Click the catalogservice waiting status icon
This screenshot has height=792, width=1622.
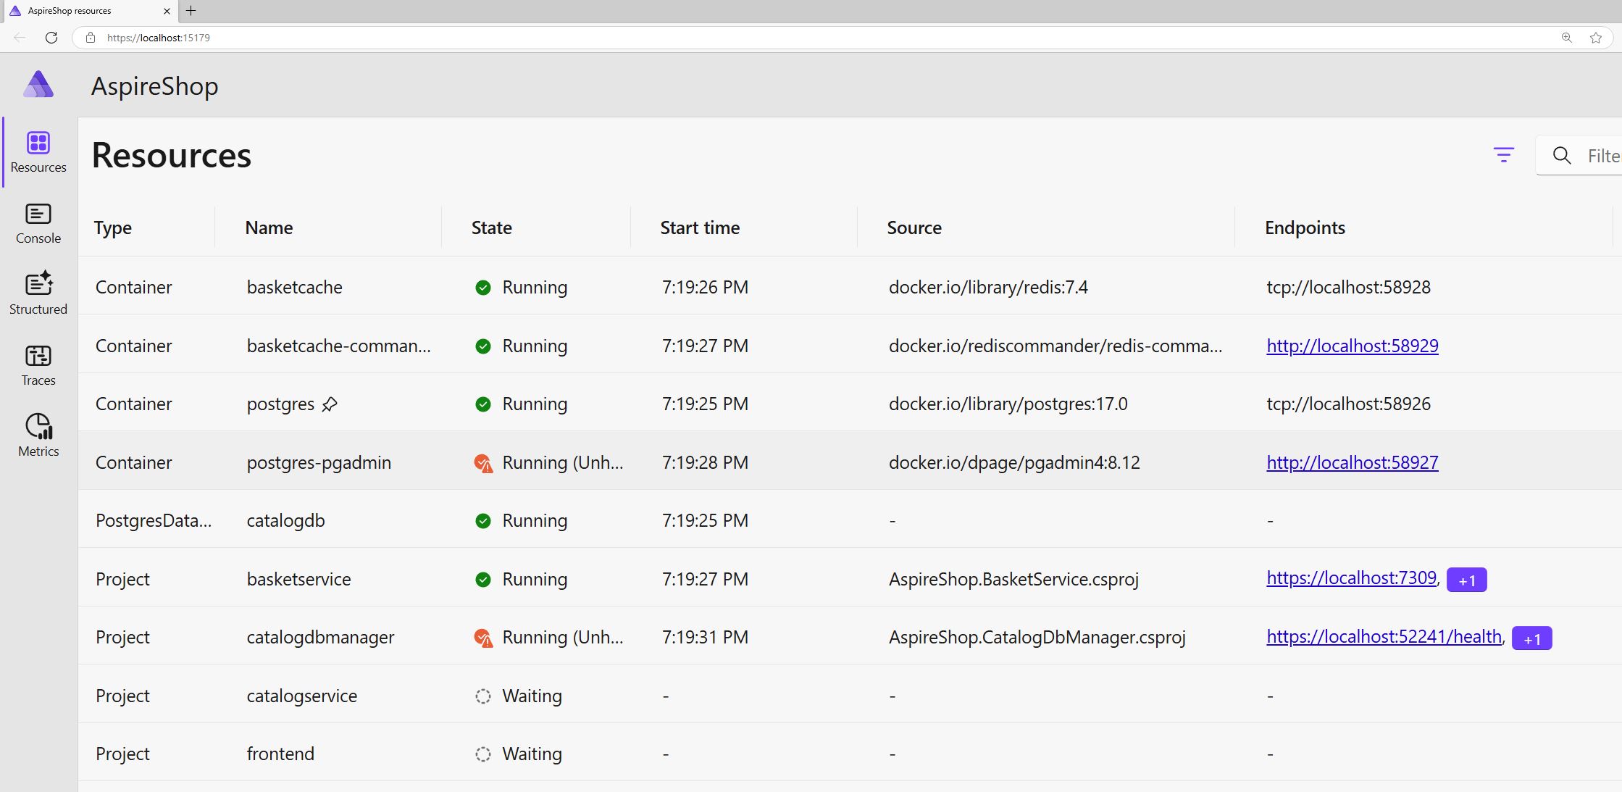tap(483, 696)
